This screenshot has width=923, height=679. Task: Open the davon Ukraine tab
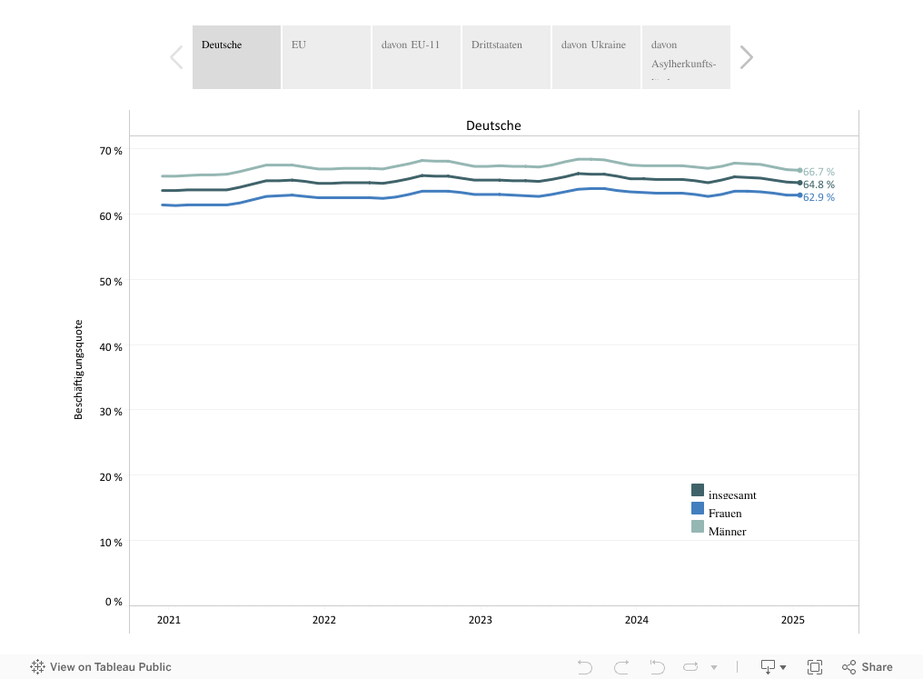pyautogui.click(x=596, y=57)
